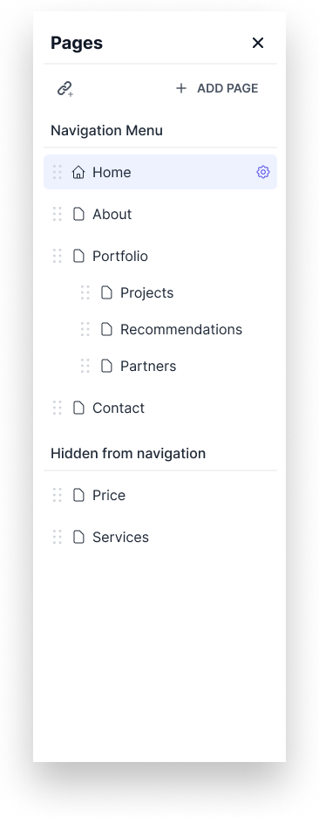This screenshot has height=817, width=319.
Task: Select the hidden Price page
Action: [x=160, y=495]
